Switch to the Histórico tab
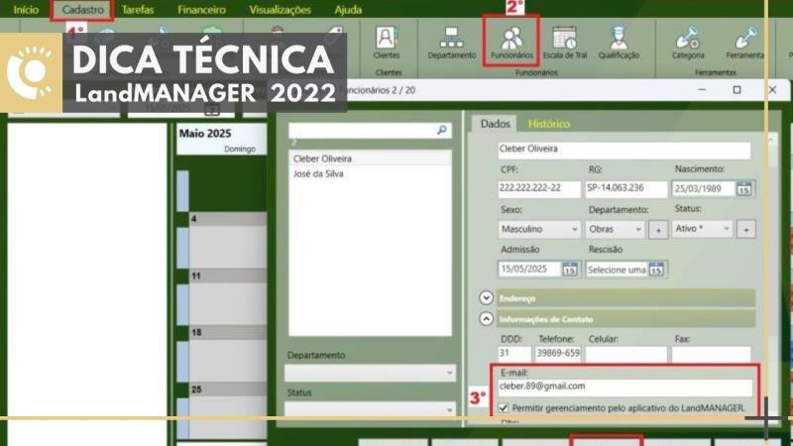Screen dimensions: 793x446 [549, 124]
